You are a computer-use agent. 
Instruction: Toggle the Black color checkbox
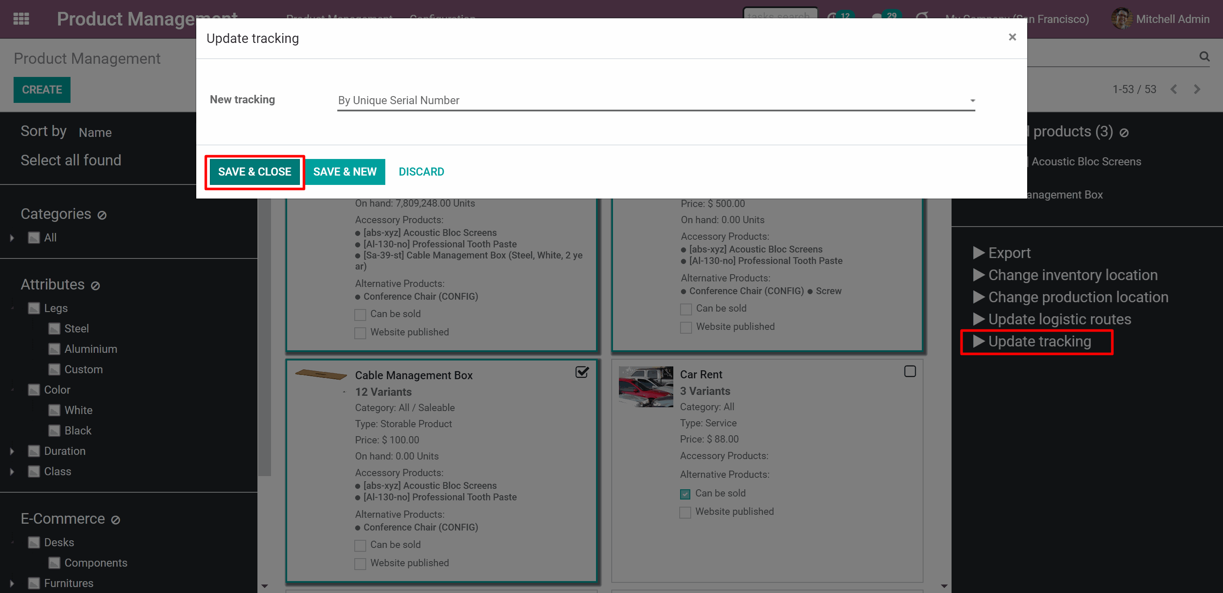55,431
